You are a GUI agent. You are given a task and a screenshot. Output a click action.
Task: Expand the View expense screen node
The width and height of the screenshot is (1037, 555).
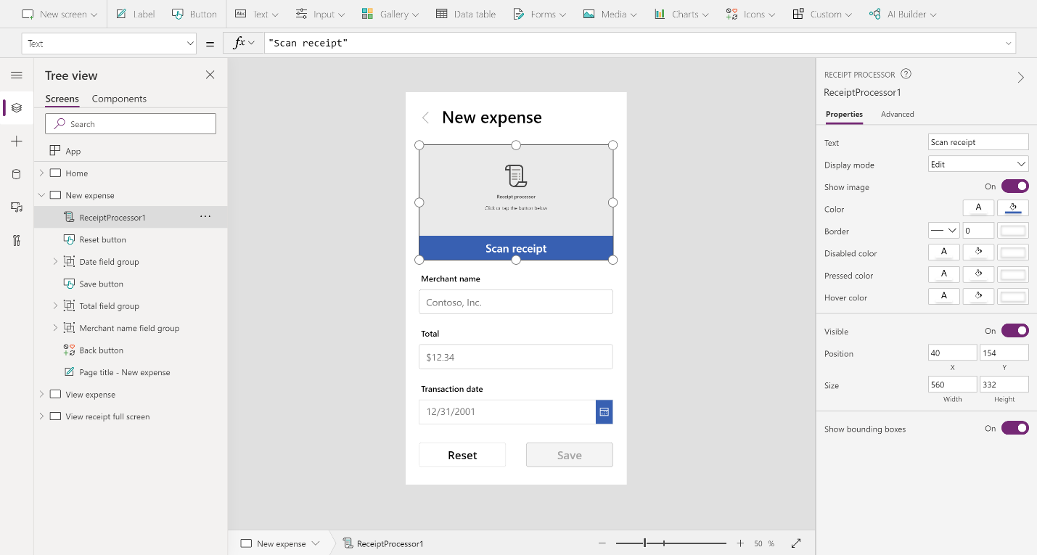(x=42, y=394)
